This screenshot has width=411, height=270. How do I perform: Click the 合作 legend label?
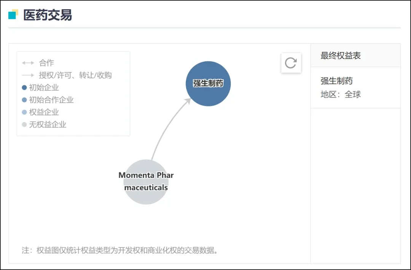pyautogui.click(x=46, y=63)
